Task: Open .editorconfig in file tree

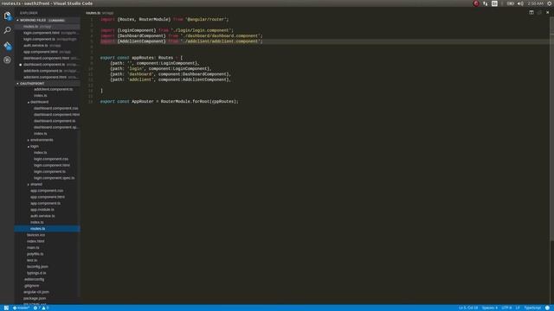Action: tap(34, 280)
